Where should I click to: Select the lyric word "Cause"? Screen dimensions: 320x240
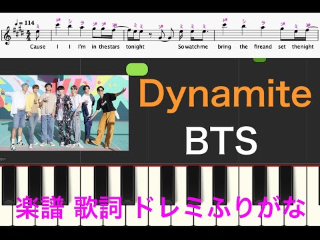coord(38,47)
